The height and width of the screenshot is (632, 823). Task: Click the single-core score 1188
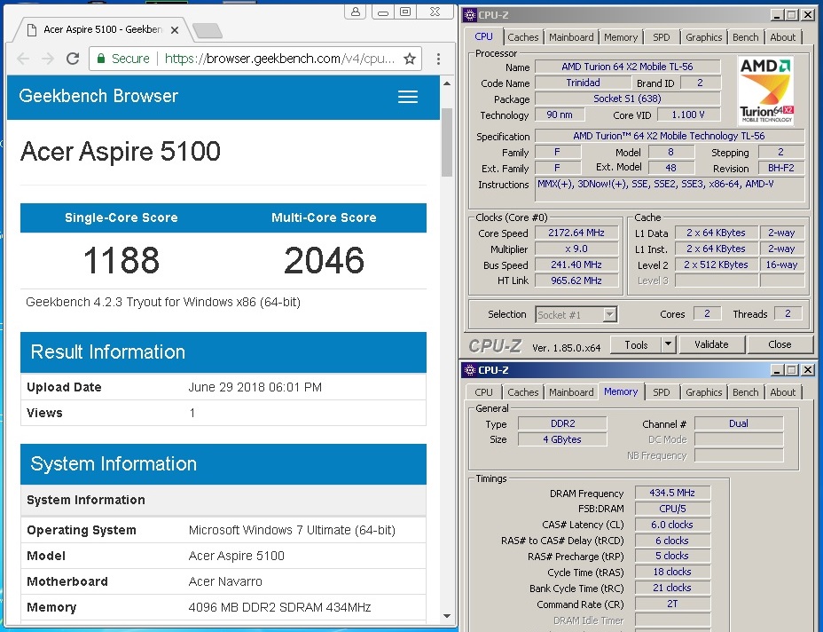pos(121,261)
